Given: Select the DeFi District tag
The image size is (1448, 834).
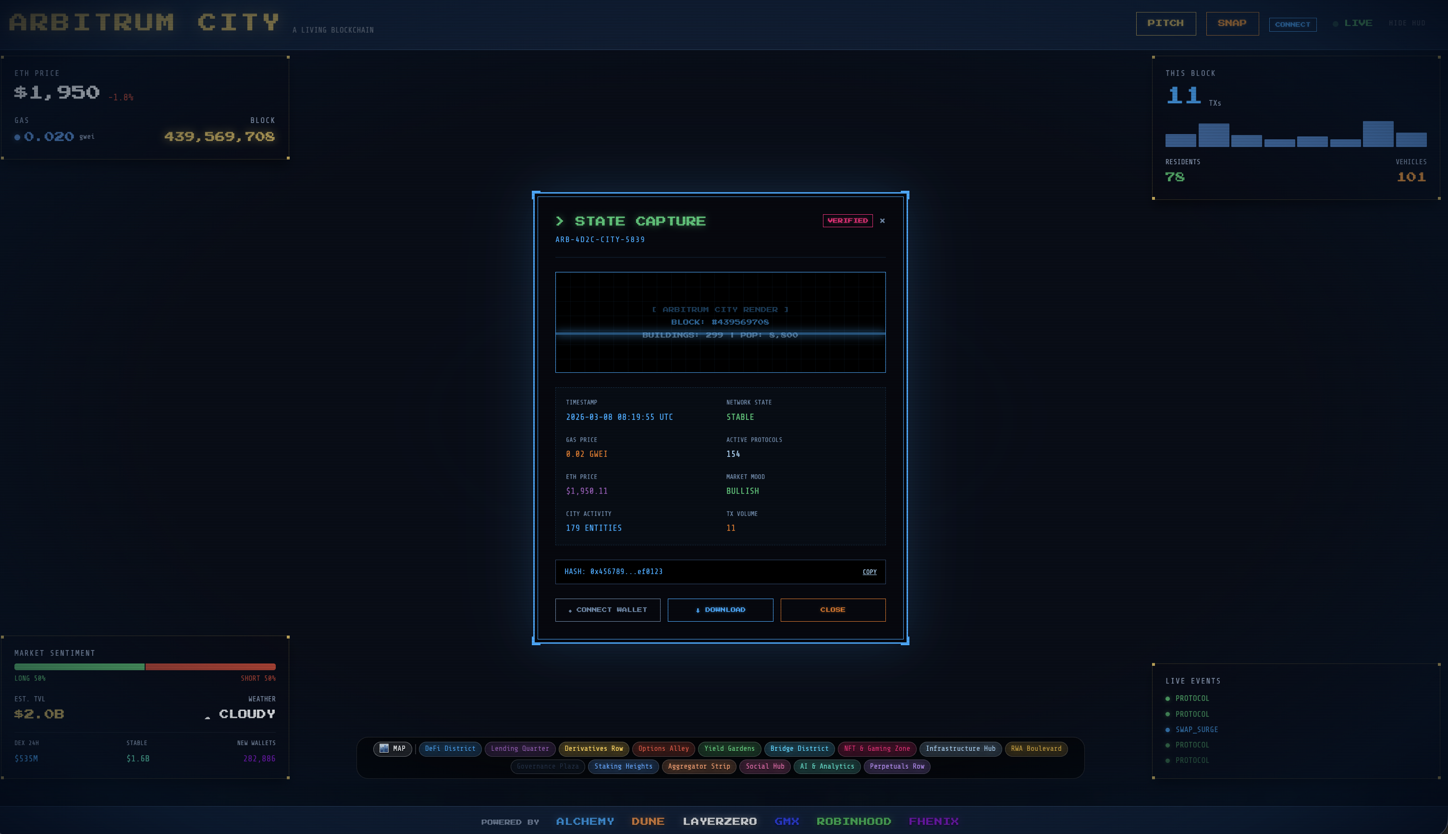Looking at the screenshot, I should click(450, 748).
